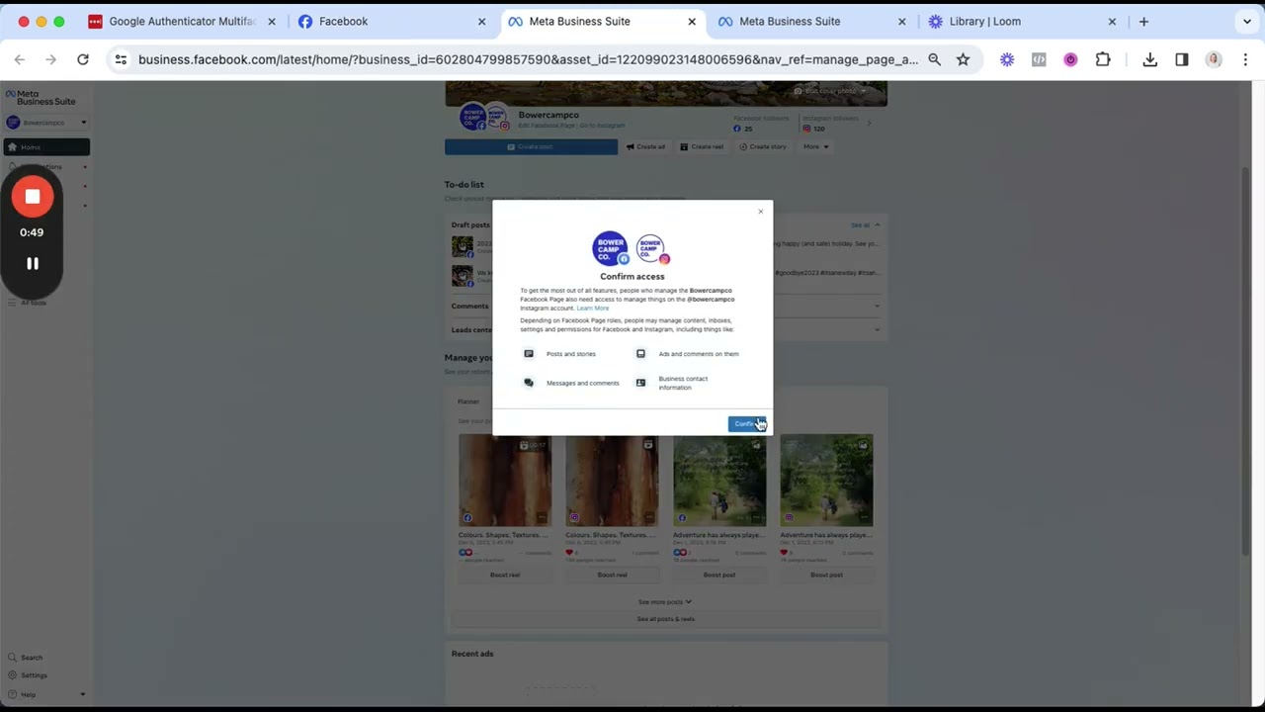Open first Colours. Shapes. Textures post thumbnail
Screen dimensions: 1265x712
pyautogui.click(x=505, y=480)
